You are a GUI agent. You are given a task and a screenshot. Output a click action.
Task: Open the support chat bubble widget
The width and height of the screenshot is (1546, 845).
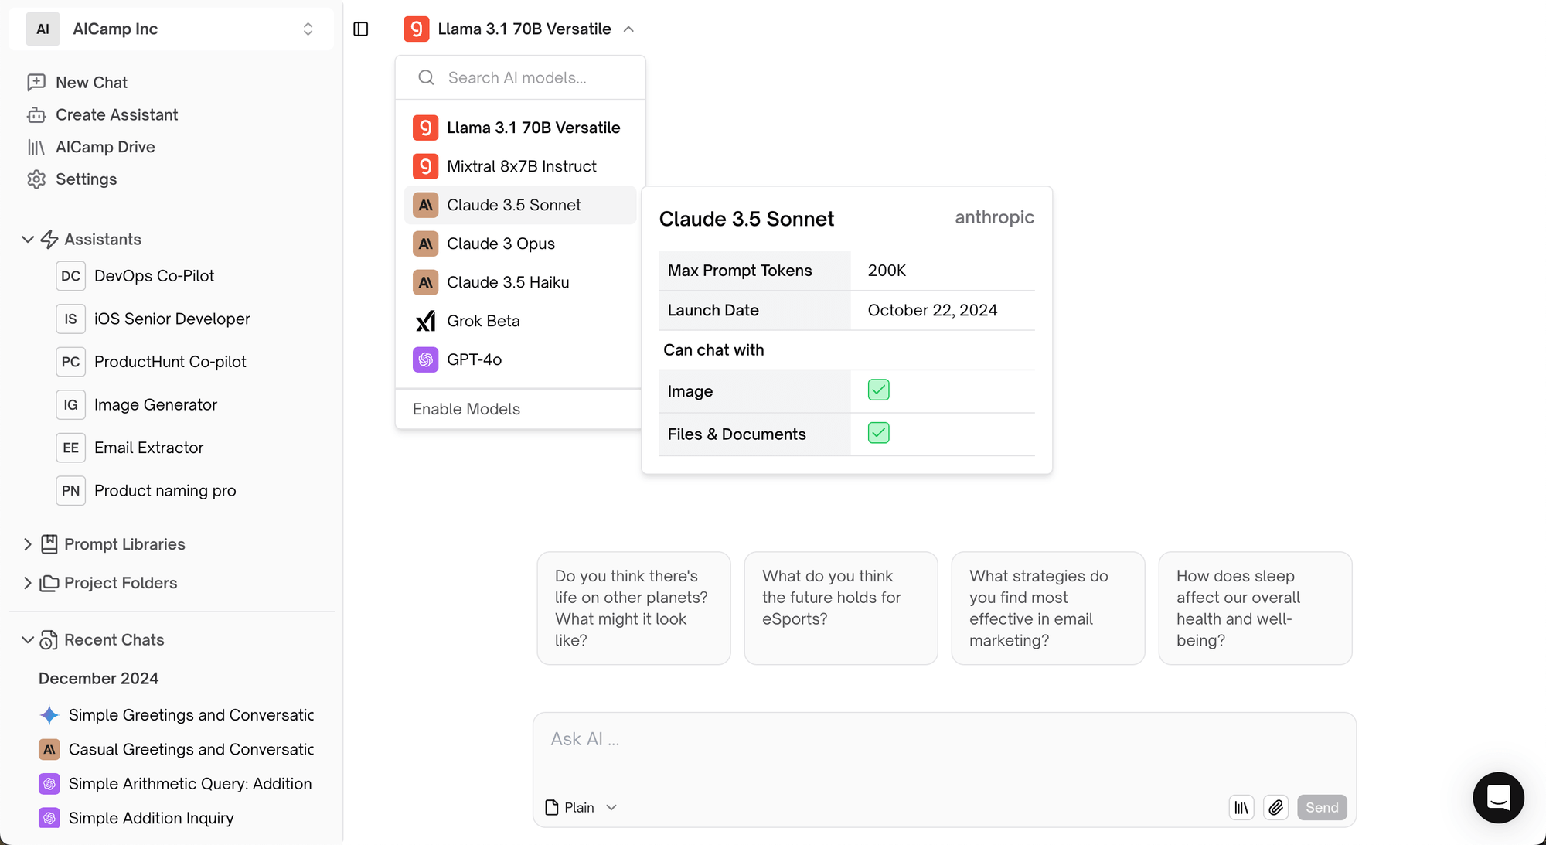point(1497,797)
